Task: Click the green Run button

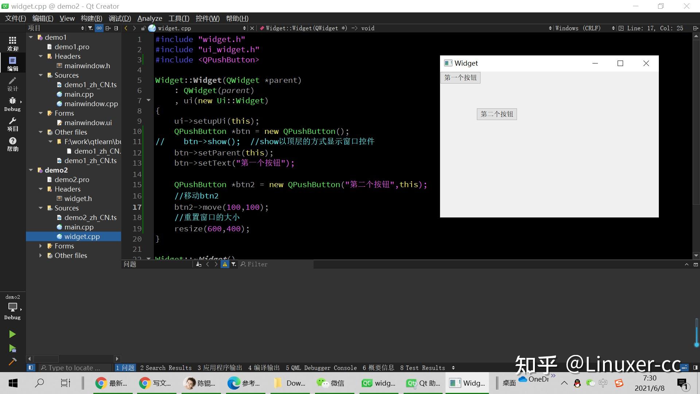Action: click(12, 334)
